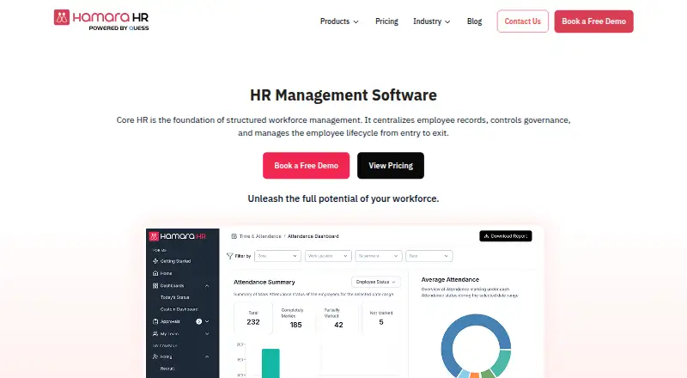Click the Filter by funnel icon
Image resolution: width=687 pixels, height=378 pixels.
(x=229, y=256)
